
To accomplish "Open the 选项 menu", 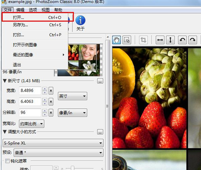I will (33, 10).
